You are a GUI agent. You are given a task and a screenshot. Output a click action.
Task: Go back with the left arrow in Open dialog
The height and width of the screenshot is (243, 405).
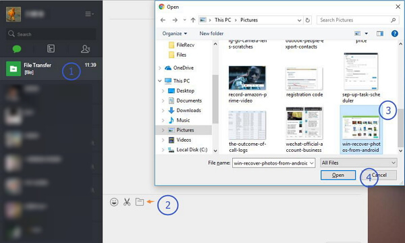[163, 20]
